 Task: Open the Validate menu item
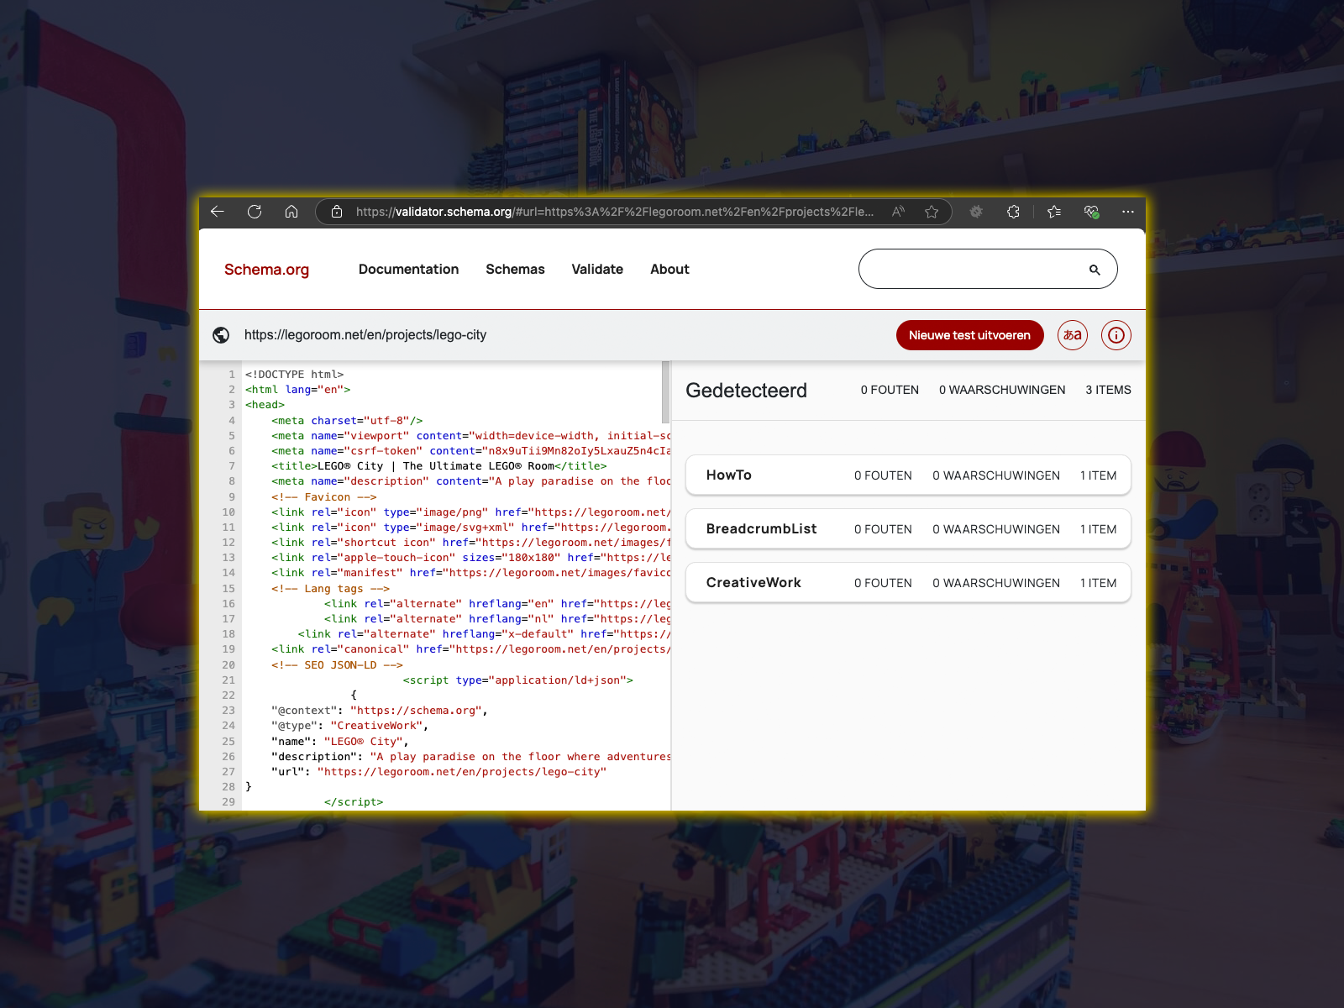[597, 270]
